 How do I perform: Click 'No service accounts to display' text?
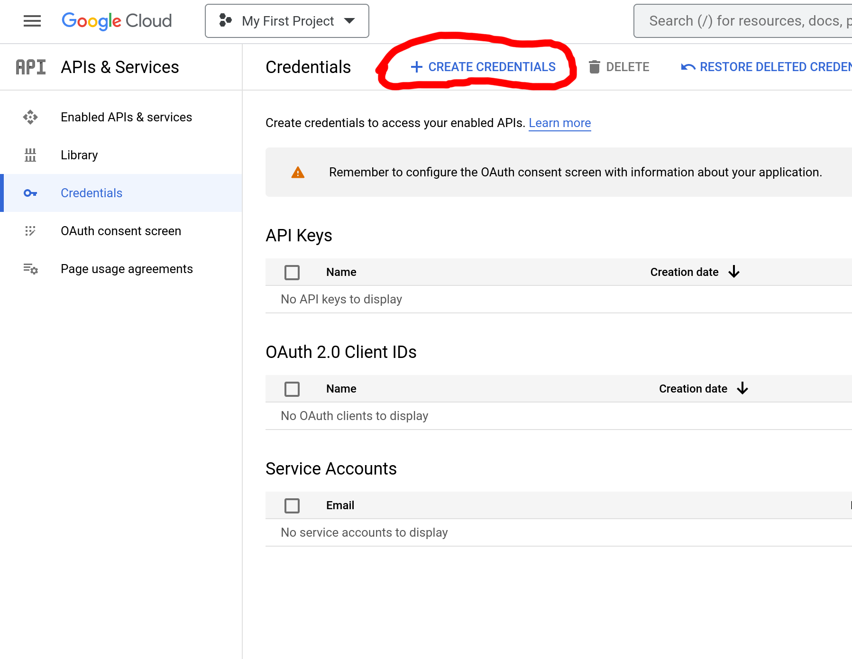[364, 532]
